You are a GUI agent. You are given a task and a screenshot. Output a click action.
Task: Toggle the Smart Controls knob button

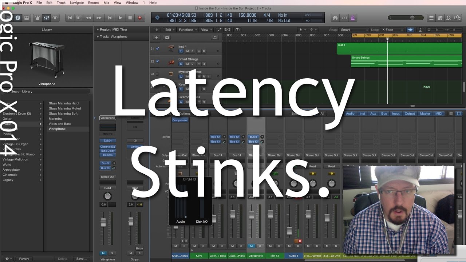coord(37,17)
